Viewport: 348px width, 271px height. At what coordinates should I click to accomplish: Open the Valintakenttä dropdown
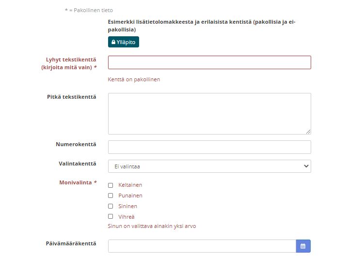click(209, 166)
